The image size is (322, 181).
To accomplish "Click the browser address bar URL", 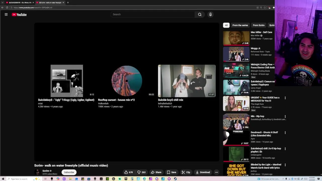I will (x=33, y=8).
